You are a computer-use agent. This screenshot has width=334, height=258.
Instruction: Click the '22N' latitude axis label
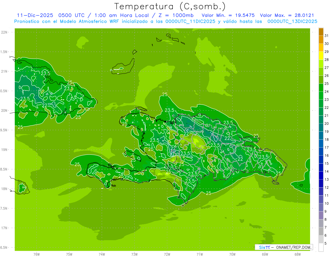click(4, 32)
